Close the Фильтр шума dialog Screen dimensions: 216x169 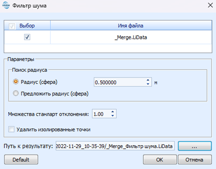[210, 5]
